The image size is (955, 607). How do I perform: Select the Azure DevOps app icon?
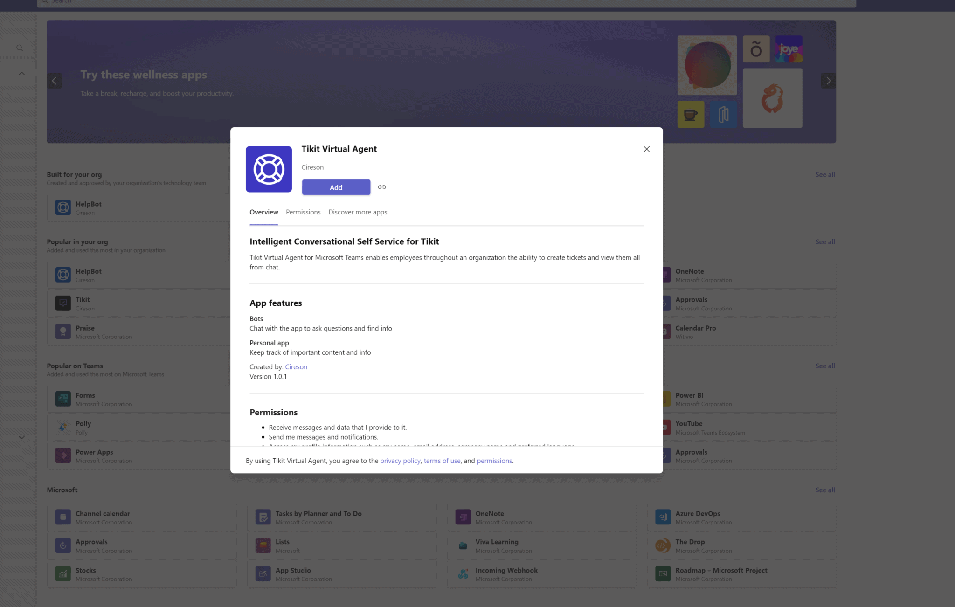point(663,517)
